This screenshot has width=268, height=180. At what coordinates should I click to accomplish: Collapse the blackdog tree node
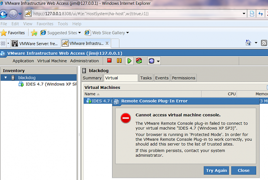point(6,77)
